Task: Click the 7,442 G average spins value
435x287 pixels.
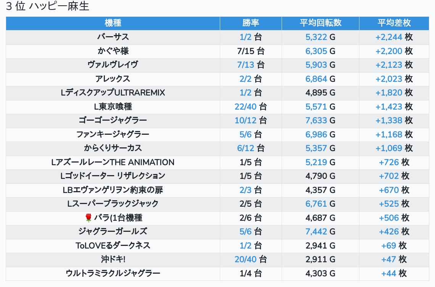Action: click(x=321, y=232)
